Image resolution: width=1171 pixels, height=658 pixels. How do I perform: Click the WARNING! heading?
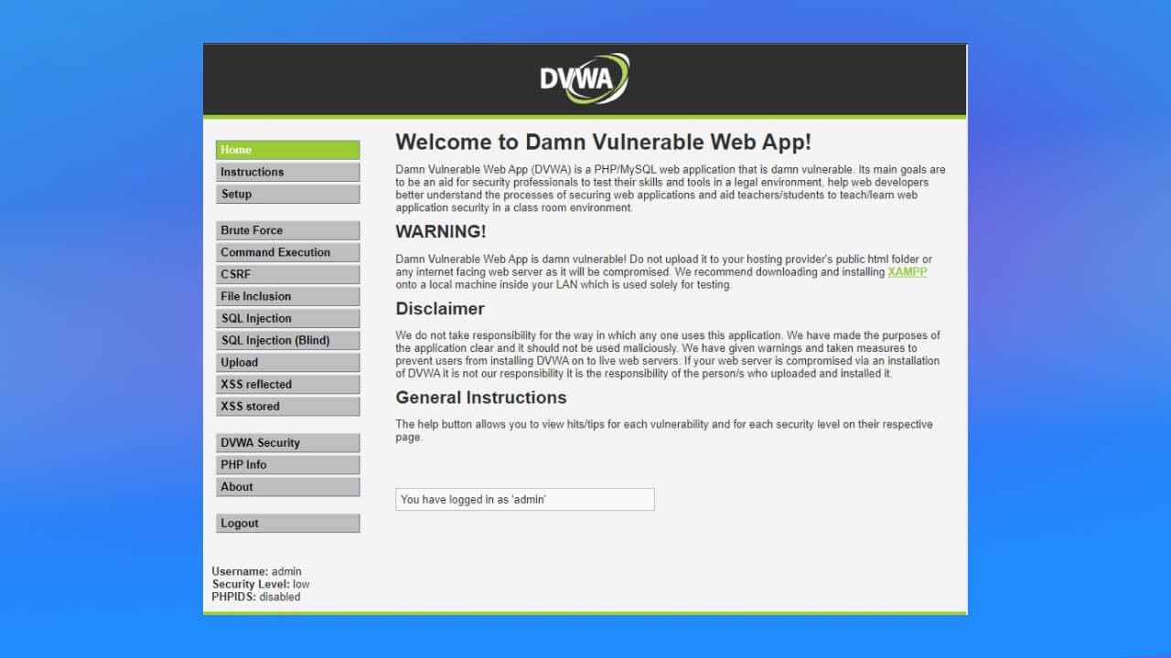click(441, 232)
